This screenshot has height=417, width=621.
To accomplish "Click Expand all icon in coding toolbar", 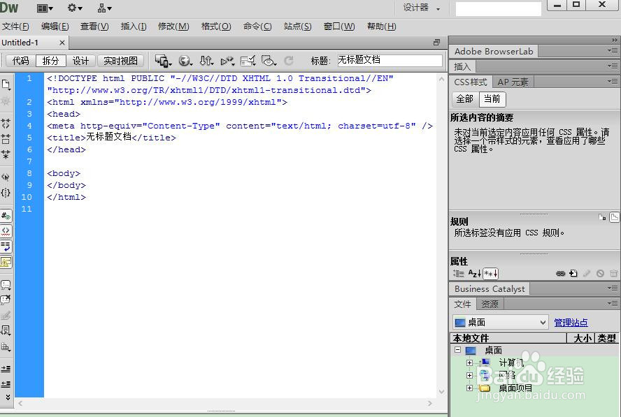I will (x=6, y=154).
